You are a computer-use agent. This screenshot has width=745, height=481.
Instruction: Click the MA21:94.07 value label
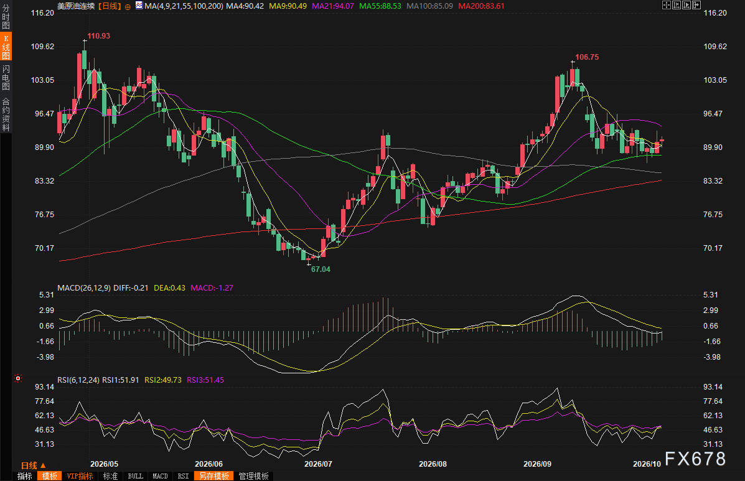[x=333, y=6]
